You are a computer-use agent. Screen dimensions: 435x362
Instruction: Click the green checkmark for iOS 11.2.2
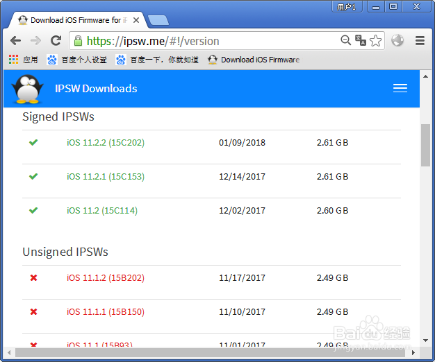[33, 143]
